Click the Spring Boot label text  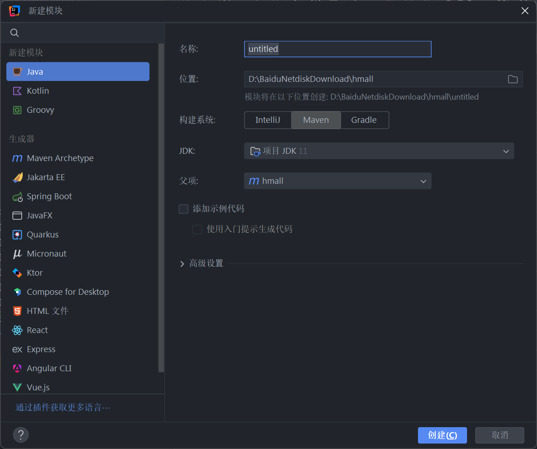click(x=50, y=197)
